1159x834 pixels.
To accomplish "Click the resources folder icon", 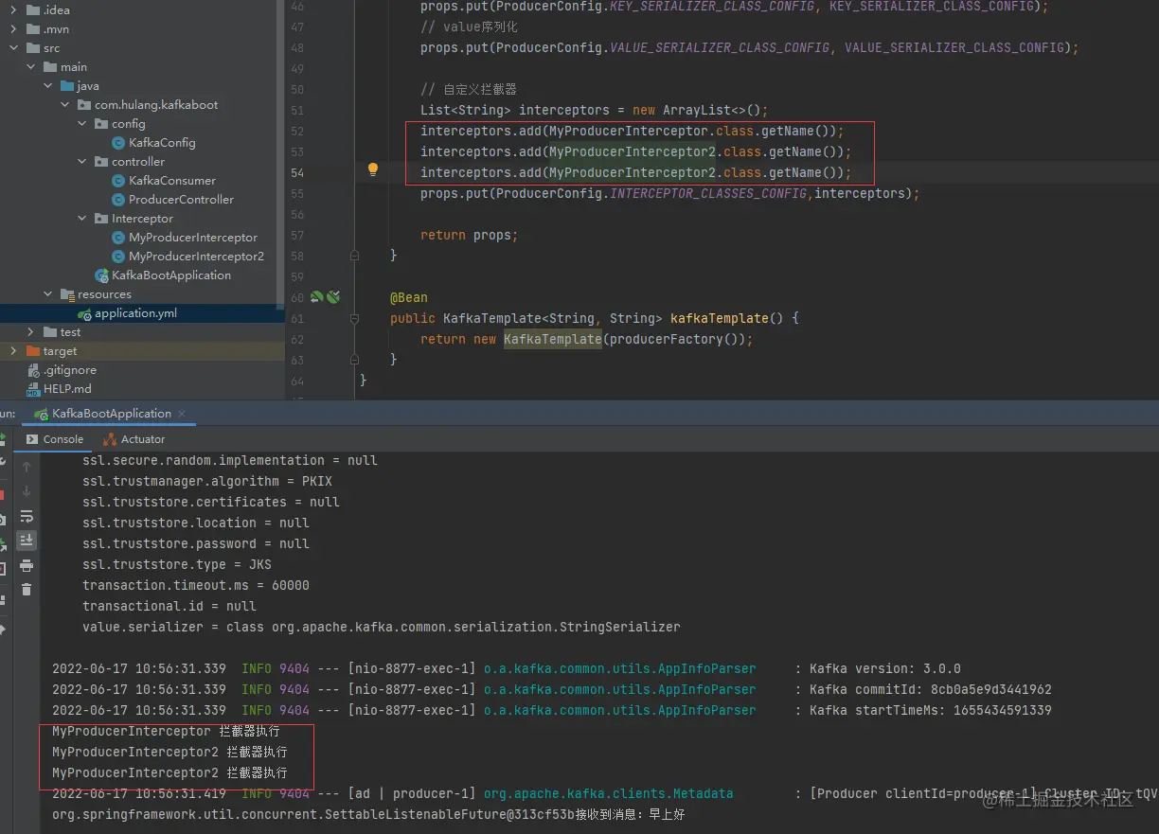I will click(x=67, y=294).
